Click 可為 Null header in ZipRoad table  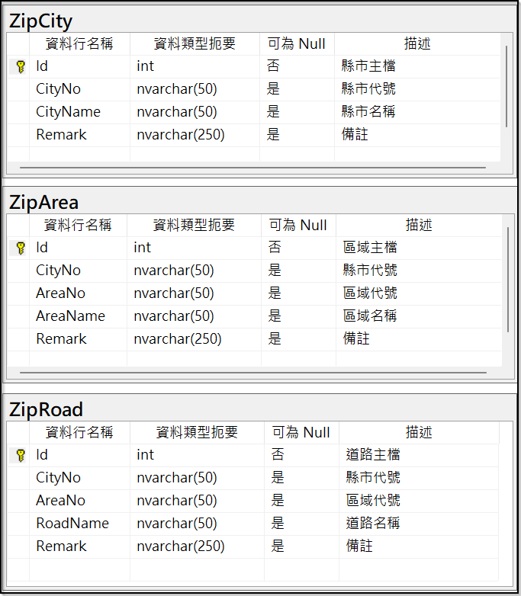(301, 432)
